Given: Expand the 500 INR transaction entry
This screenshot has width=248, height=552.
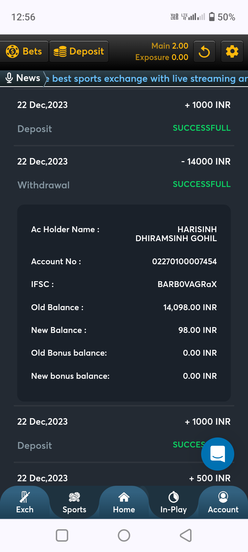Looking at the screenshot, I should pos(124,478).
